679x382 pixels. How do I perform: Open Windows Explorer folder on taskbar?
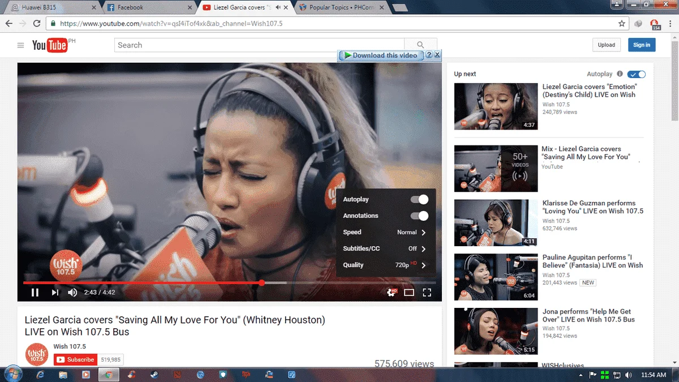63,375
